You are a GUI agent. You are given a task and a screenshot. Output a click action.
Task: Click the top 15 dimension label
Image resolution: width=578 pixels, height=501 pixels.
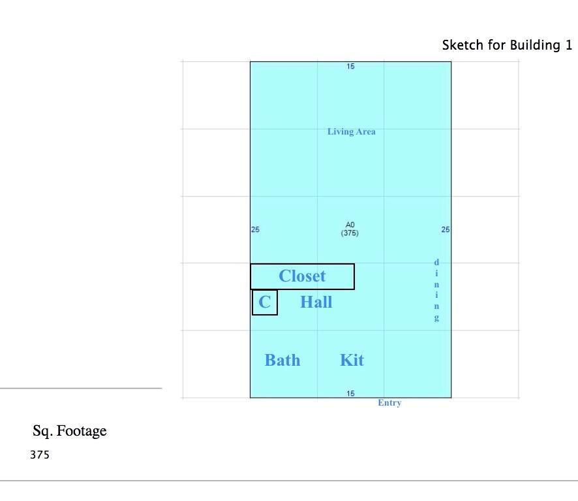click(350, 67)
